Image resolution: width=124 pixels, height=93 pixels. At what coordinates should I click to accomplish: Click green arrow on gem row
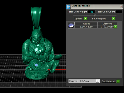(x=115, y=27)
